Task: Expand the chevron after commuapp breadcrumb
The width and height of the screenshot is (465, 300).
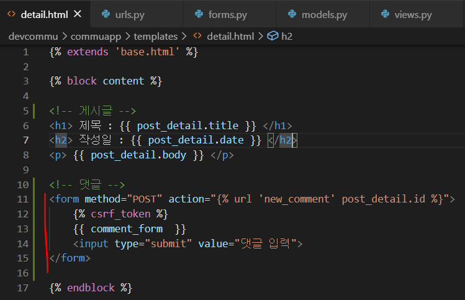Action: point(127,36)
